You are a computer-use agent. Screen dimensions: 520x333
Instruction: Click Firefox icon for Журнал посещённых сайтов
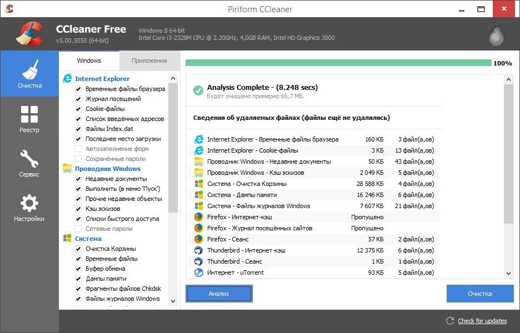point(199,228)
